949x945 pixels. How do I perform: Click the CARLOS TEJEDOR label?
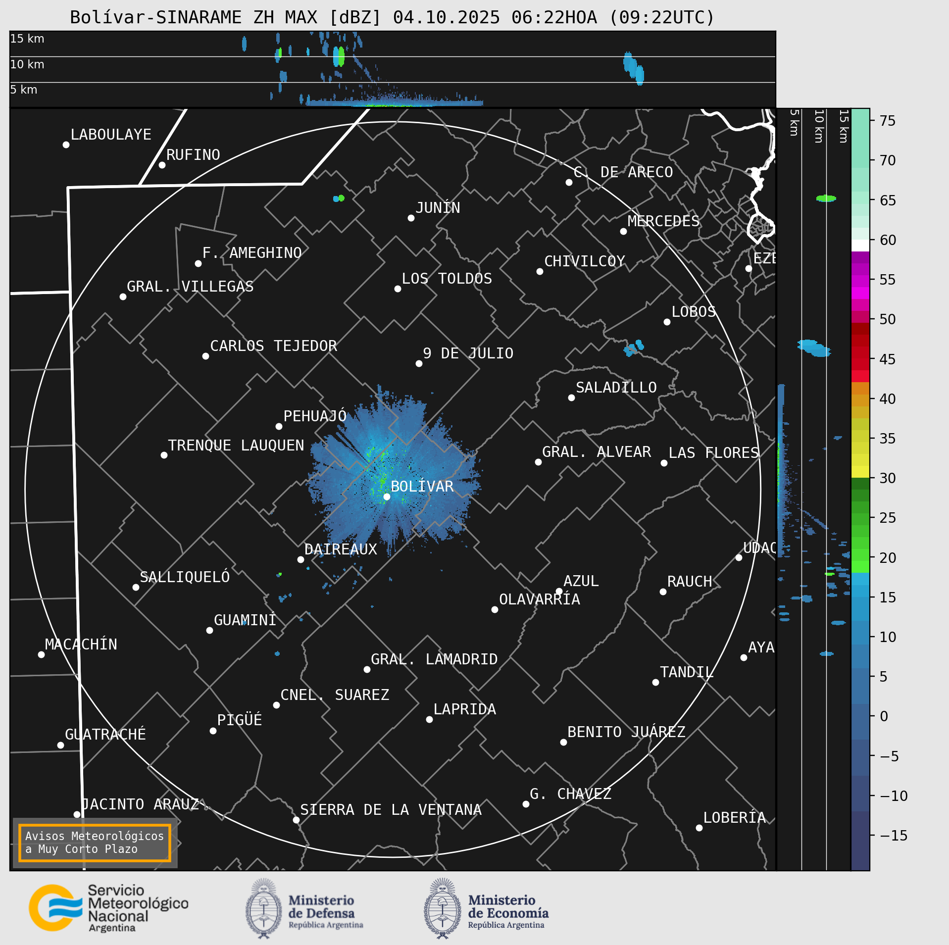coord(274,346)
